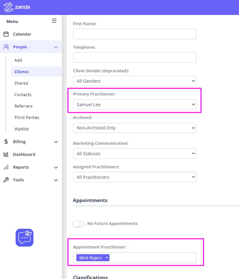Open the Calendar icon in sidebar
This screenshot has height=279, width=239.
(x=6, y=34)
